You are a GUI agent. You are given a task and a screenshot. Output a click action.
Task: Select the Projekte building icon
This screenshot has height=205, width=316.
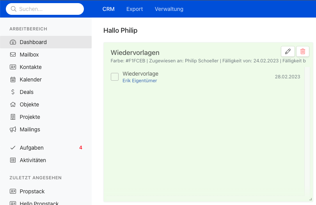pyautogui.click(x=13, y=117)
